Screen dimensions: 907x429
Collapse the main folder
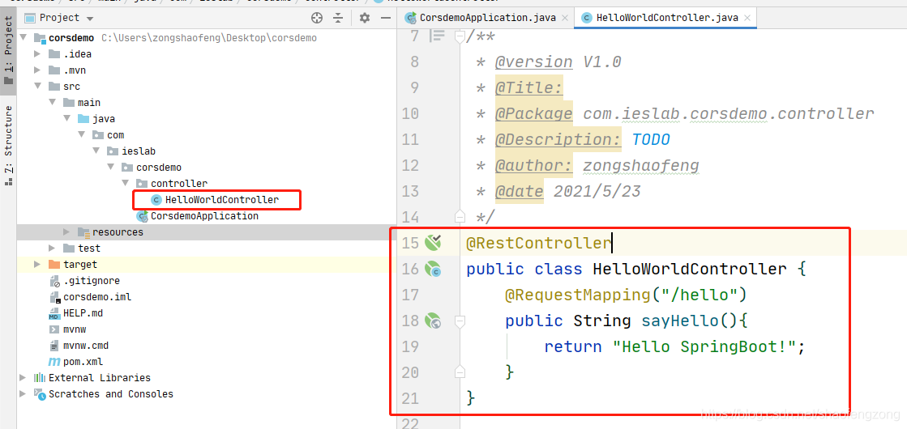[52, 103]
